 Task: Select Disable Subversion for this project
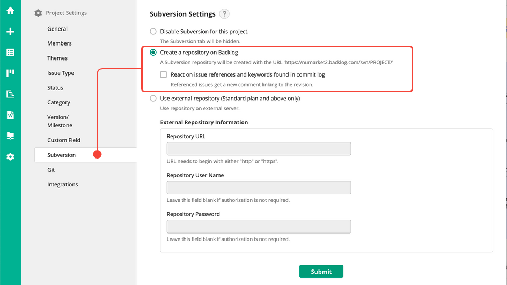pos(153,32)
